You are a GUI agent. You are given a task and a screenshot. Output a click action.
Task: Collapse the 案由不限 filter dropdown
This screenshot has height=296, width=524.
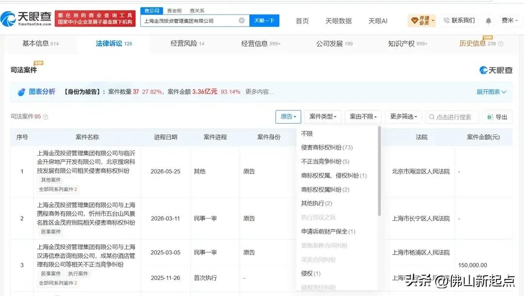[x=363, y=117]
